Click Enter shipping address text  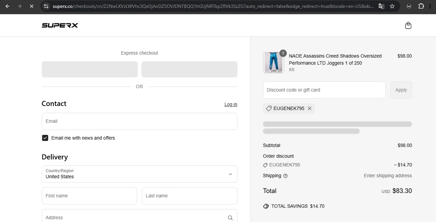tap(388, 176)
